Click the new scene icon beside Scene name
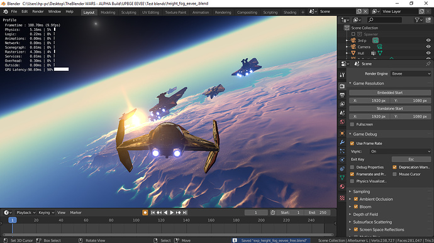This screenshot has height=243, width=434. (x=359, y=11)
